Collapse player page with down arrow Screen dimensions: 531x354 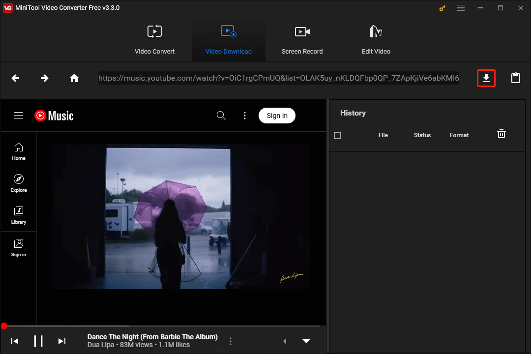click(x=306, y=341)
